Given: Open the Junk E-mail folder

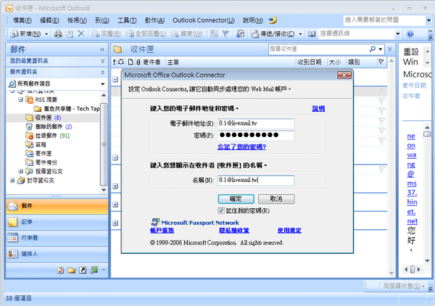Looking at the screenshot, I should click(x=48, y=136).
